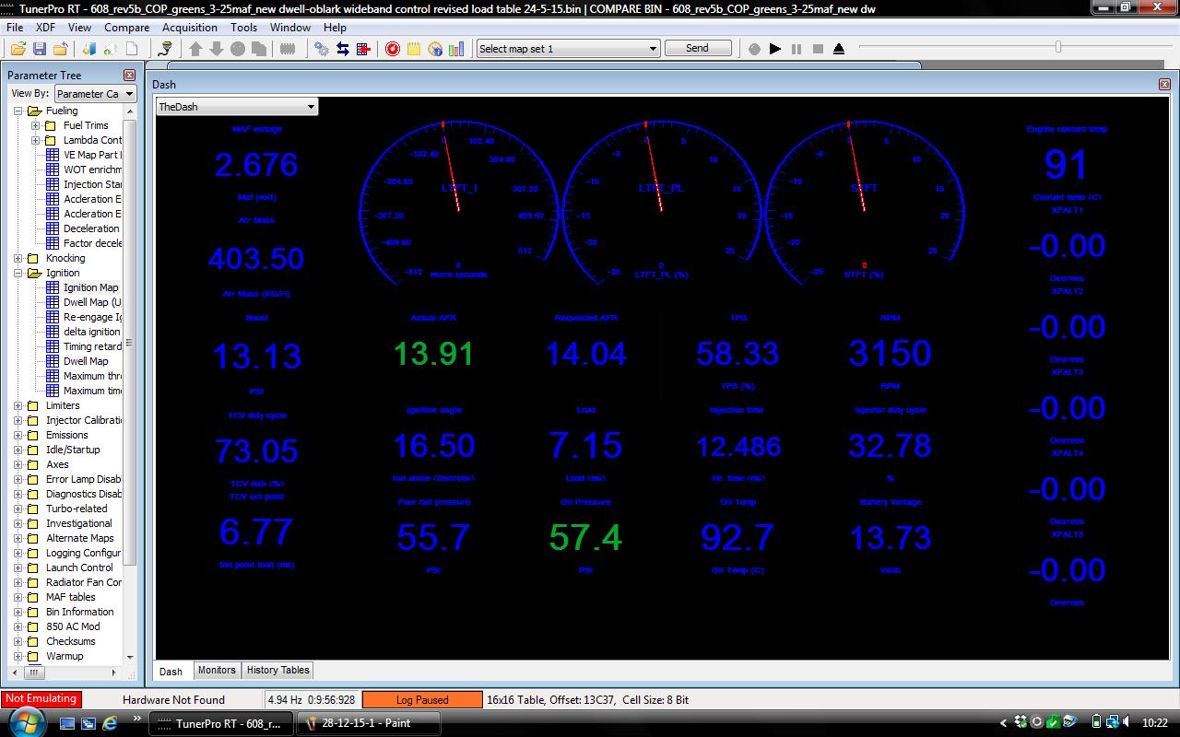This screenshot has height=737, width=1180.
Task: Open the View By parameter category dropdown
Action: point(95,93)
